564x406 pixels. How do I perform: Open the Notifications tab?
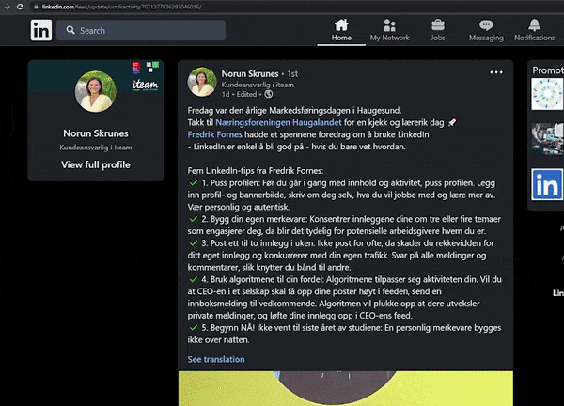(534, 31)
